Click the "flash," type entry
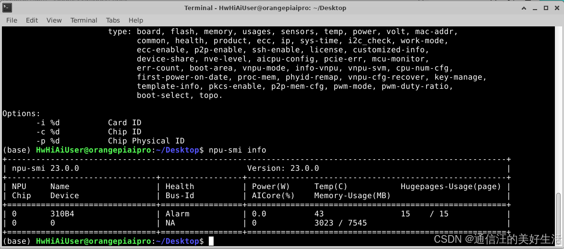 click(184, 32)
